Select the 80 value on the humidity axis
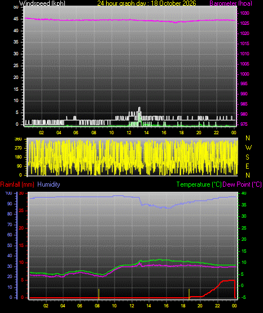Viewport: 263px width, 313px height. coord(10,214)
